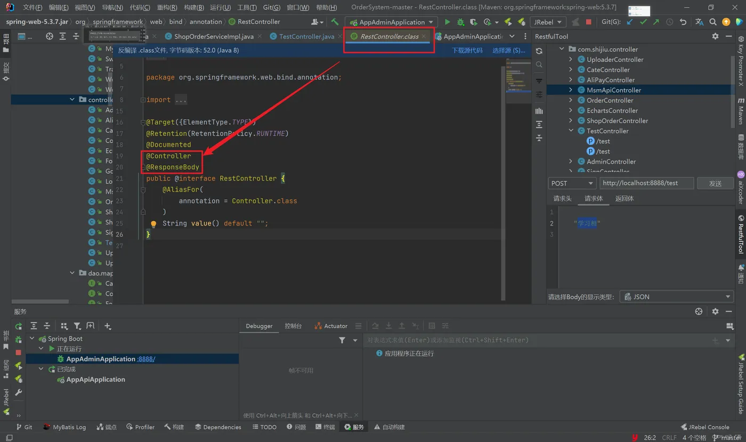Click the Git update project arrow icon

click(630, 22)
